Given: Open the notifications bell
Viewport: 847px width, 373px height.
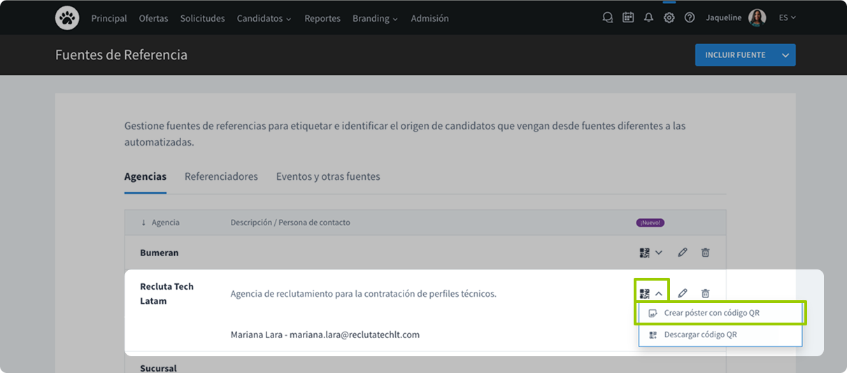Looking at the screenshot, I should (x=648, y=17).
